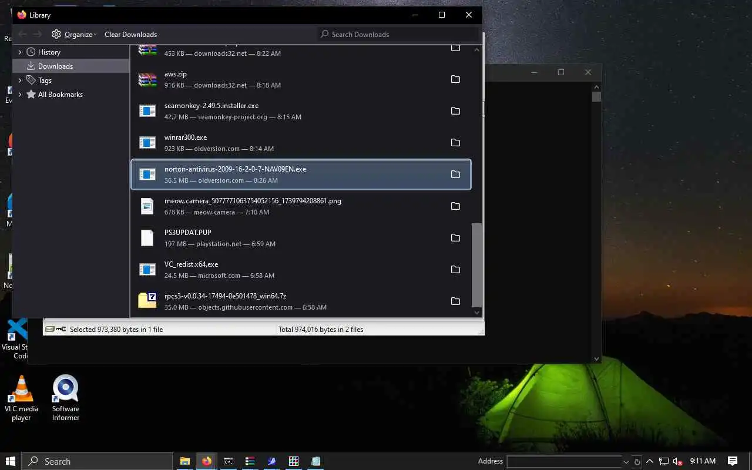The image size is (752, 470).
Task: Click the key icon in the status bar
Action: [61, 329]
